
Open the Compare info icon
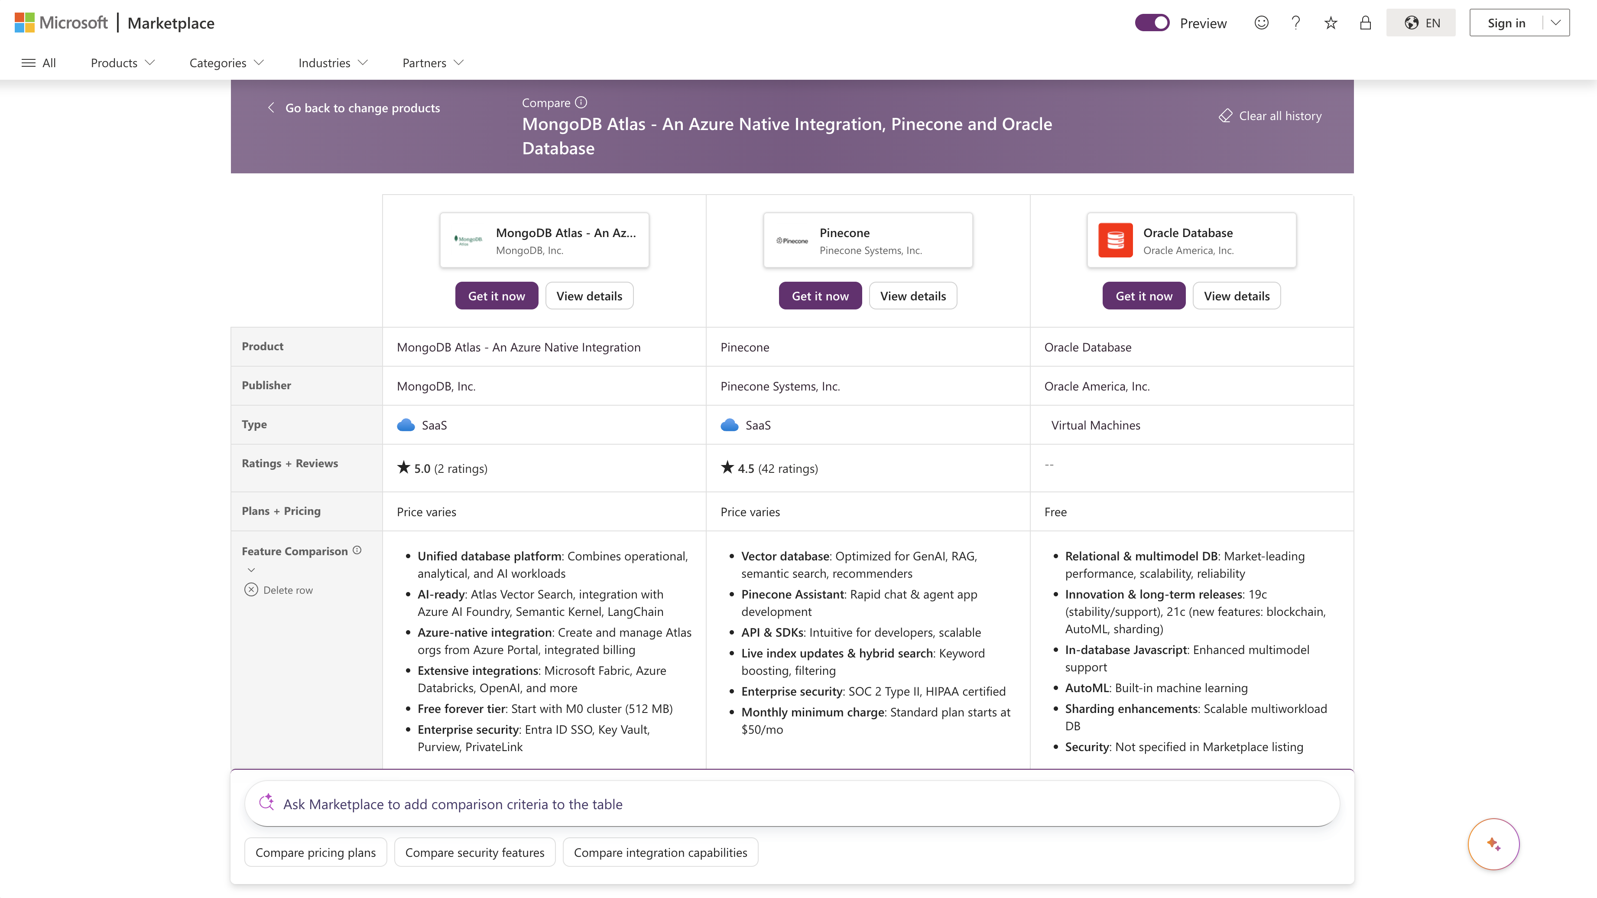(x=581, y=102)
